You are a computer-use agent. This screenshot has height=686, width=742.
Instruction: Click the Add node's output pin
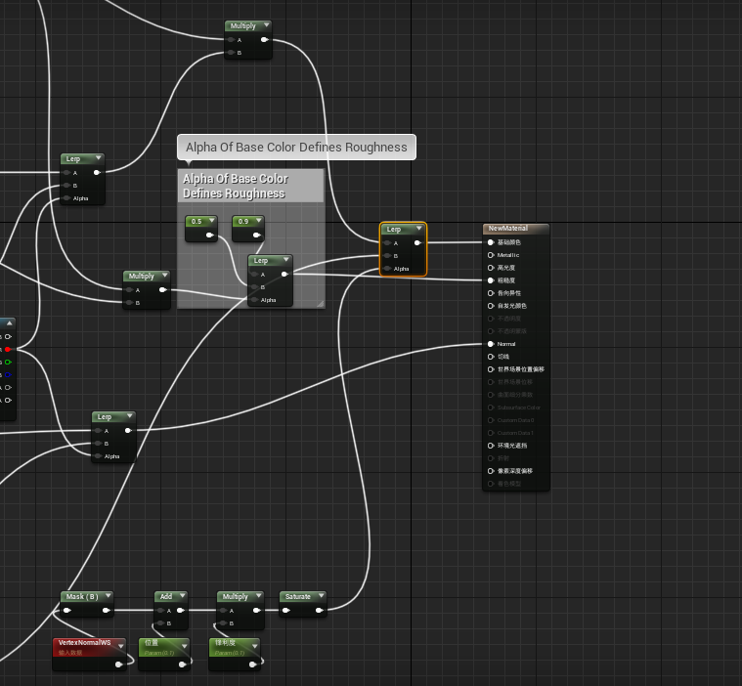[180, 611]
